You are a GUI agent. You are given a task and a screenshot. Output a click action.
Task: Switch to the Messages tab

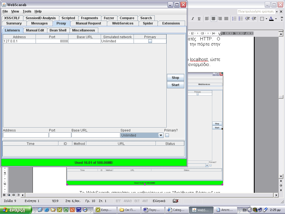pos(40,23)
